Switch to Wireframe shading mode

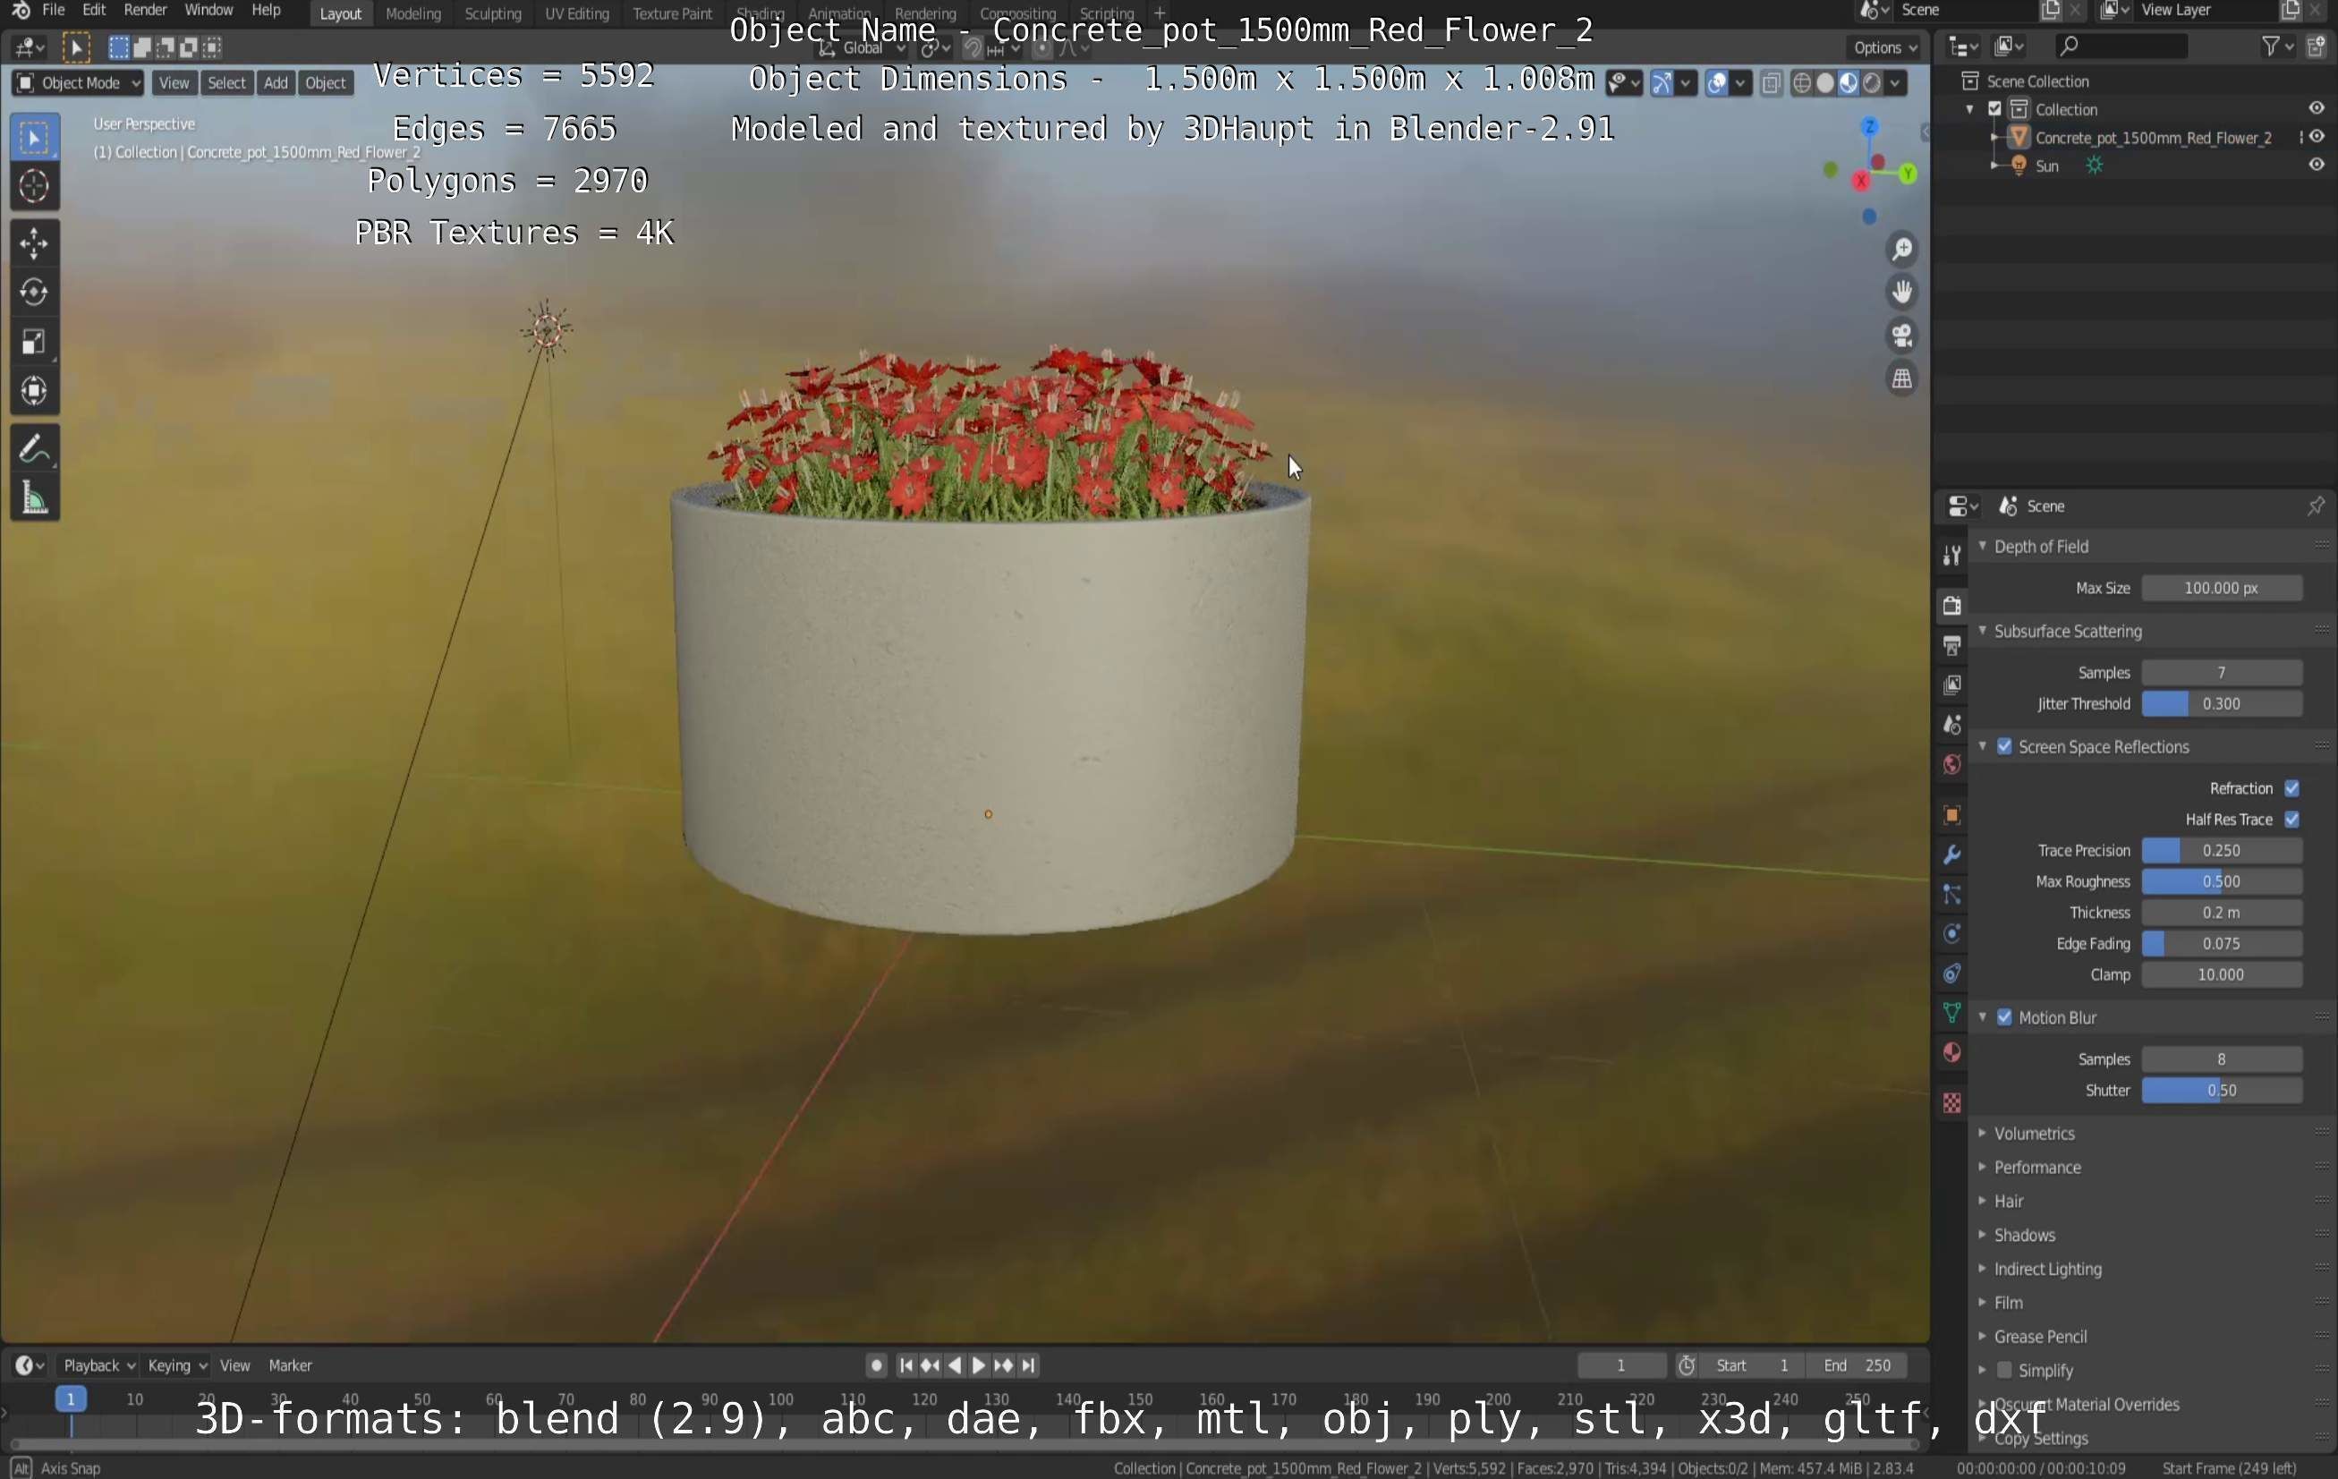1801,83
